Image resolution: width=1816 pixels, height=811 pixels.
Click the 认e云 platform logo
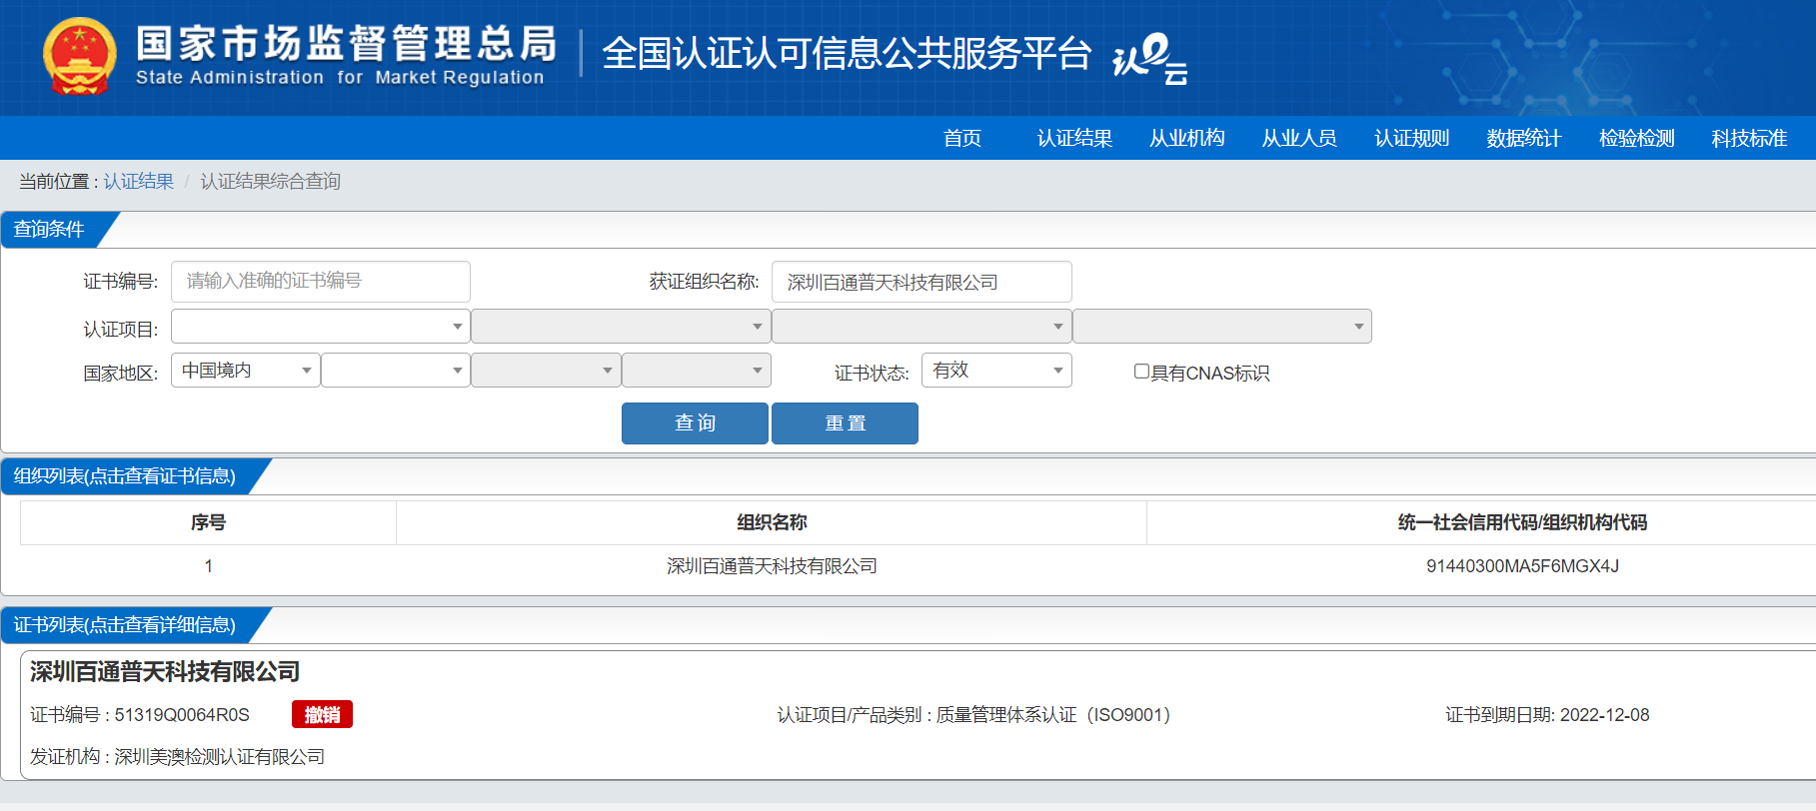tap(1150, 59)
